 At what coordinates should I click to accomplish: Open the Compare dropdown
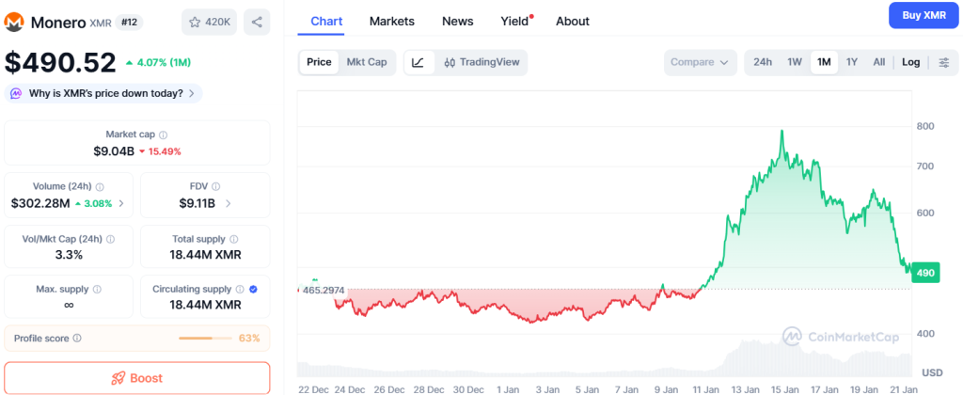tap(700, 62)
